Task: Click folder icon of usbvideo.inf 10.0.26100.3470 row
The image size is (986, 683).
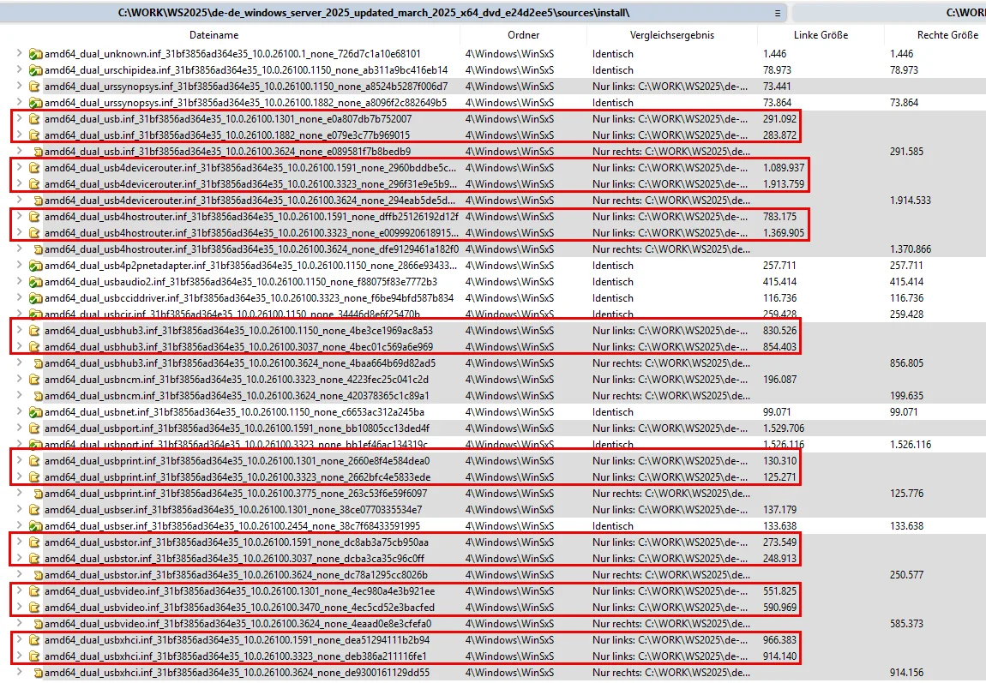Action: (x=34, y=608)
